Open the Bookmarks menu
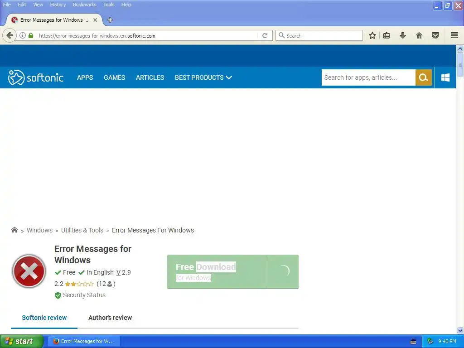Image resolution: width=464 pixels, height=348 pixels. click(84, 5)
